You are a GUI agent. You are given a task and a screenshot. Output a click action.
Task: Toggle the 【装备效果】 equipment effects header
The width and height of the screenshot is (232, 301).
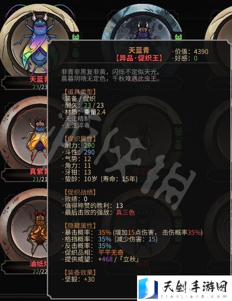(80, 272)
